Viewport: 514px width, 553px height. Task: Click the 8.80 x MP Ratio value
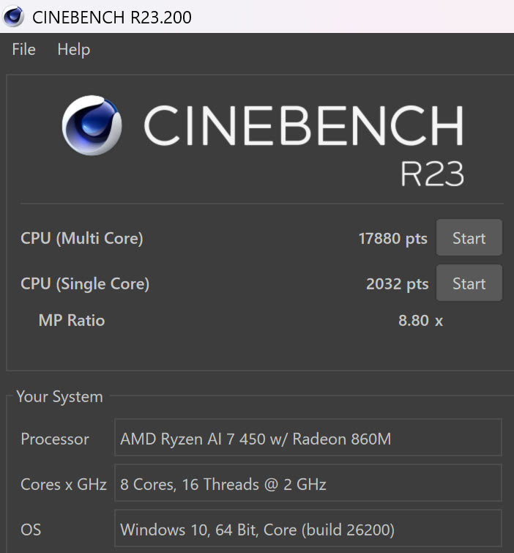pyautogui.click(x=420, y=321)
